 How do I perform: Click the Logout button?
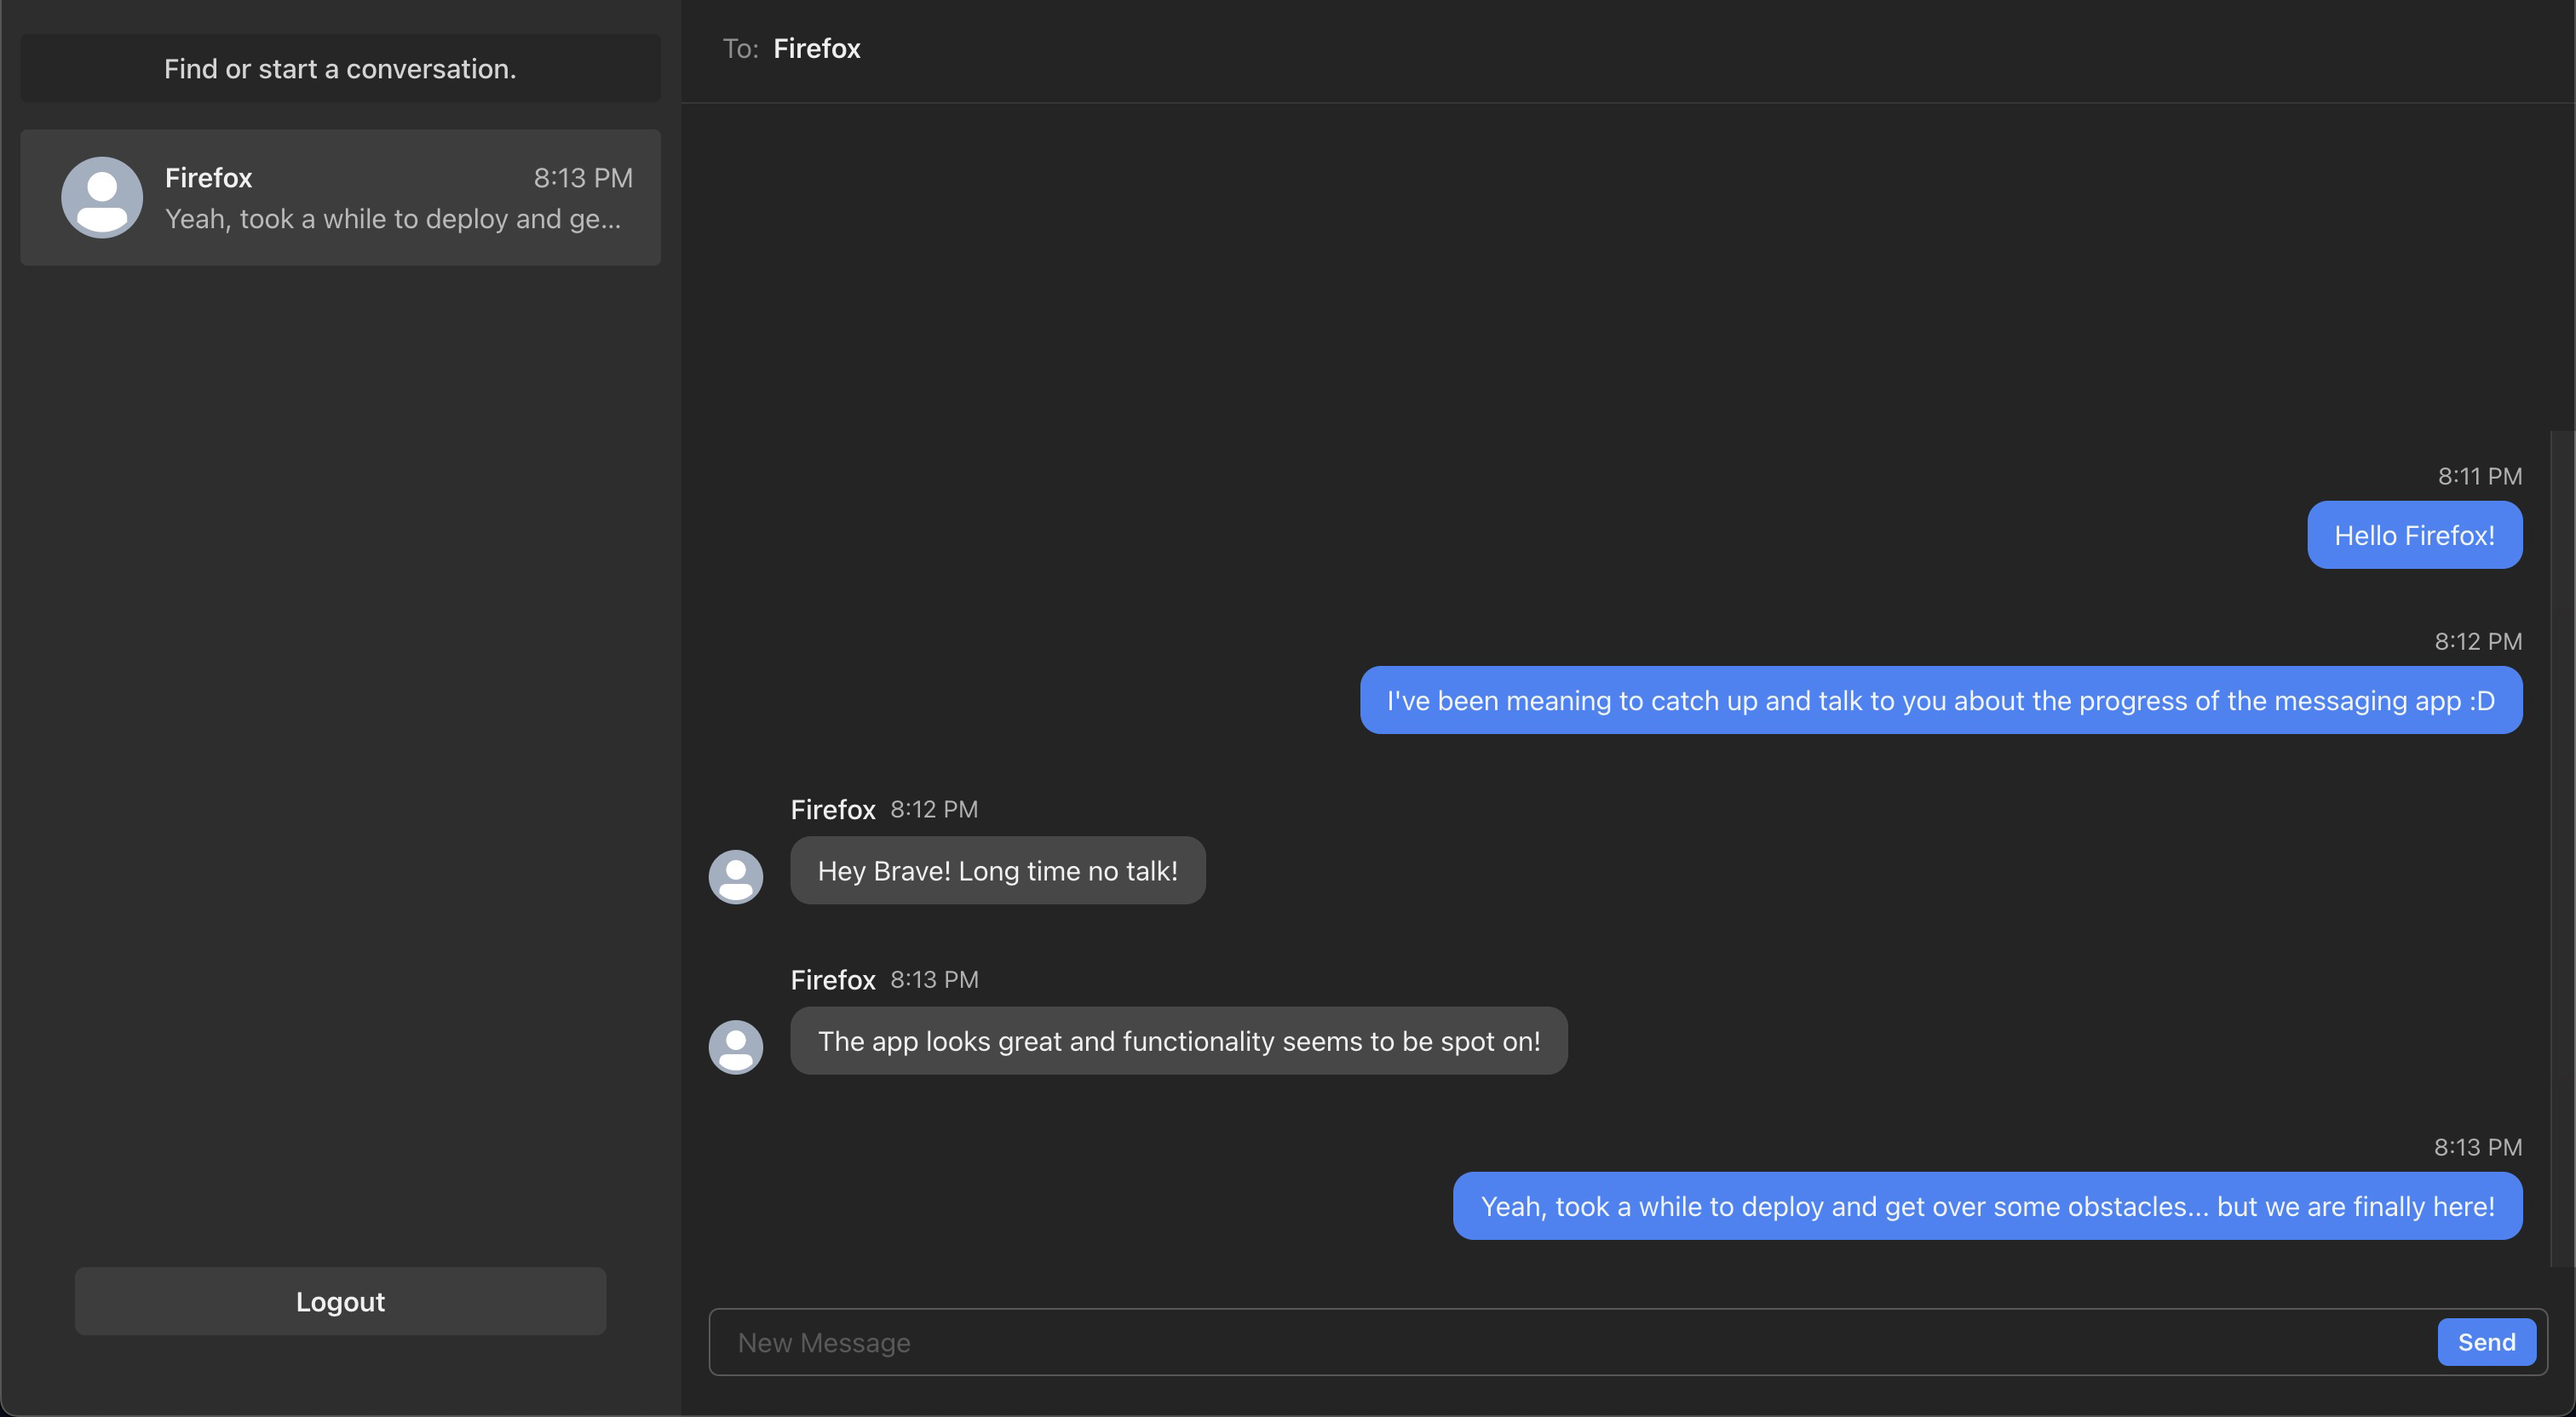point(339,1301)
